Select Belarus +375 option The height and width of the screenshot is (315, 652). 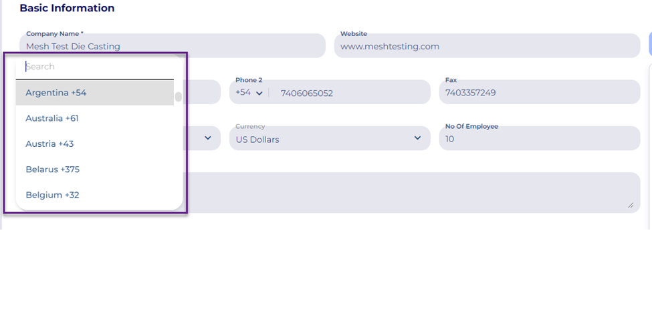94,170
